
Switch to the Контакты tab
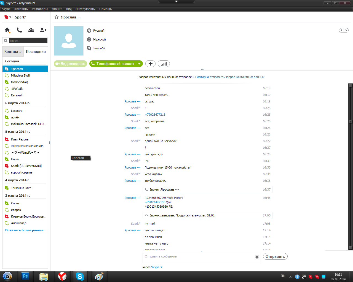pos(13,51)
